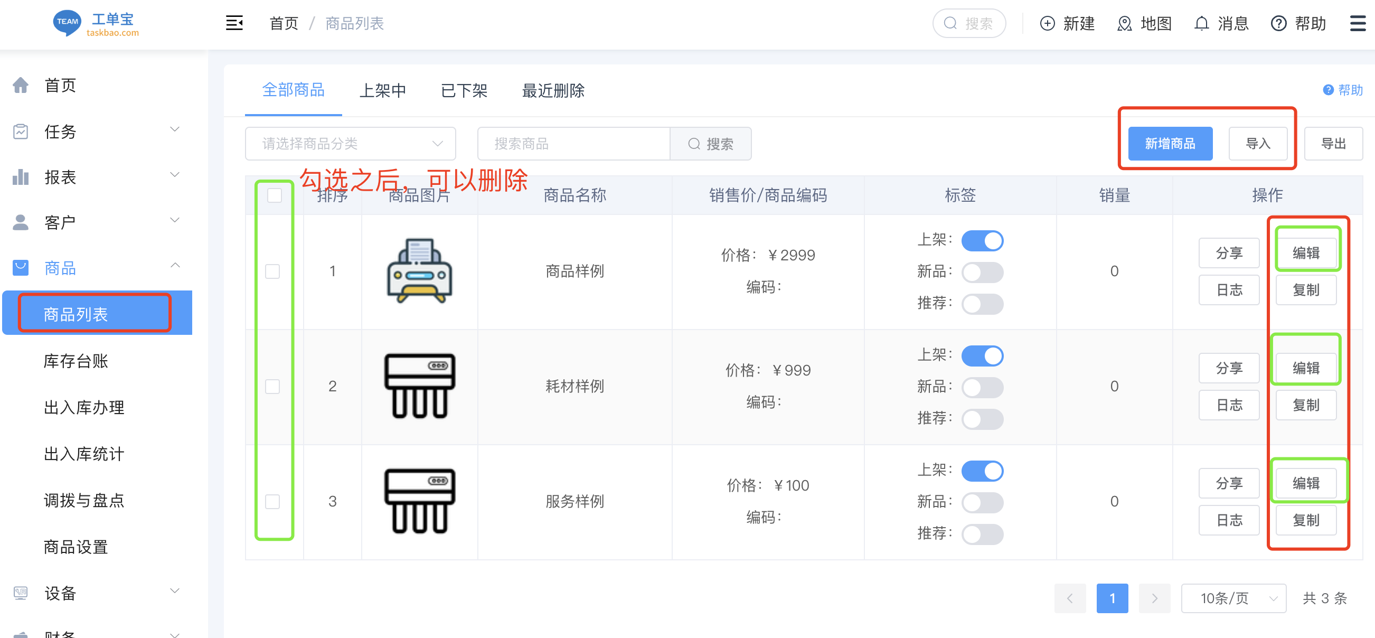
Task: Focus the 搜索商品 input field
Action: 573,144
